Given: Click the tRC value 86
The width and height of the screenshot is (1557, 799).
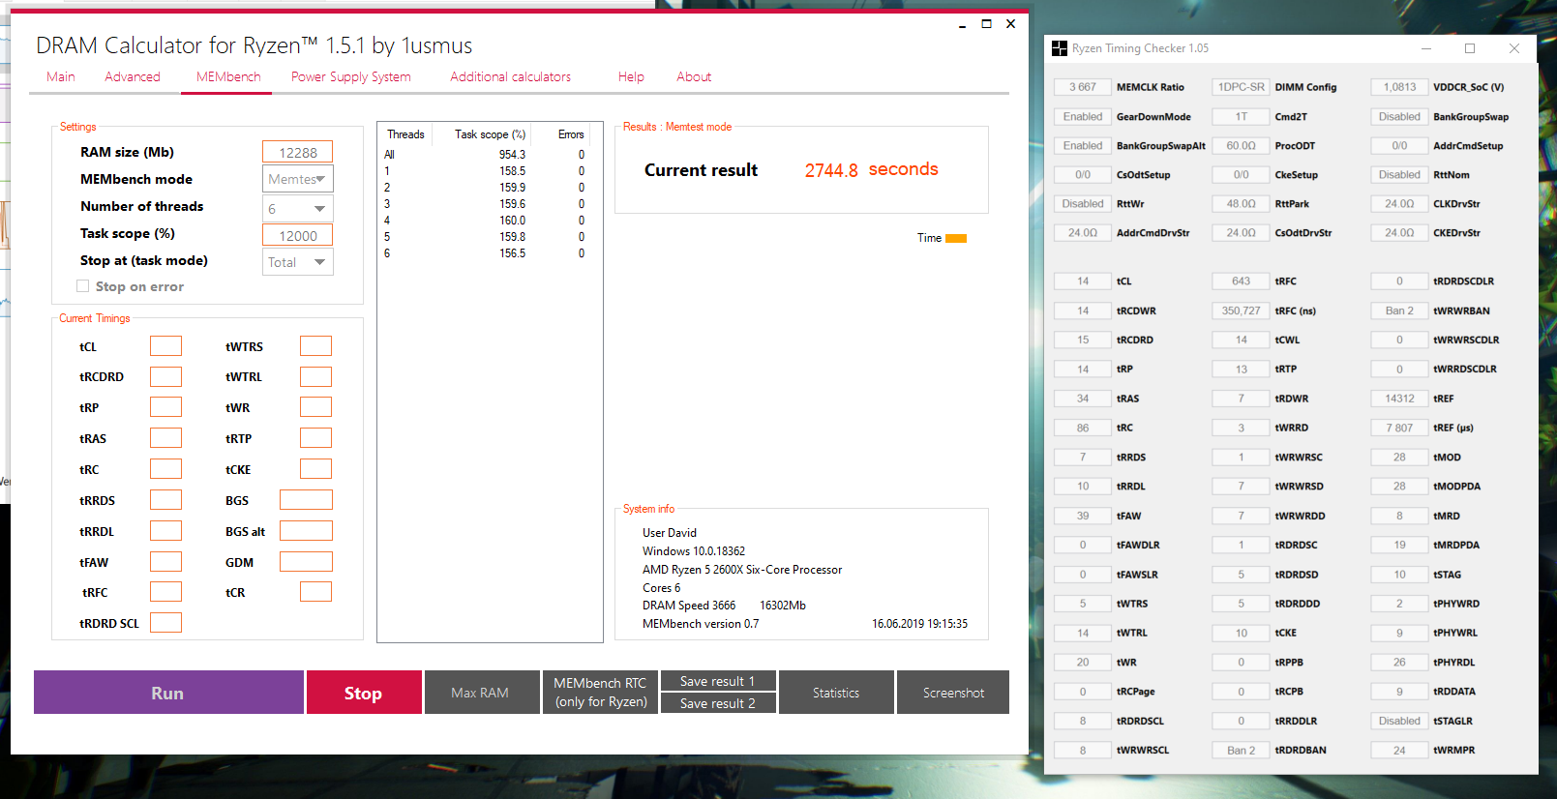Looking at the screenshot, I should click(x=1083, y=428).
